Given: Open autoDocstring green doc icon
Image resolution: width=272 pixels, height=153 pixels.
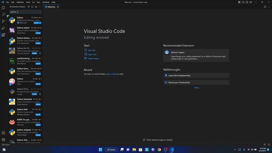Looking at the screenshot, I should (12, 61).
